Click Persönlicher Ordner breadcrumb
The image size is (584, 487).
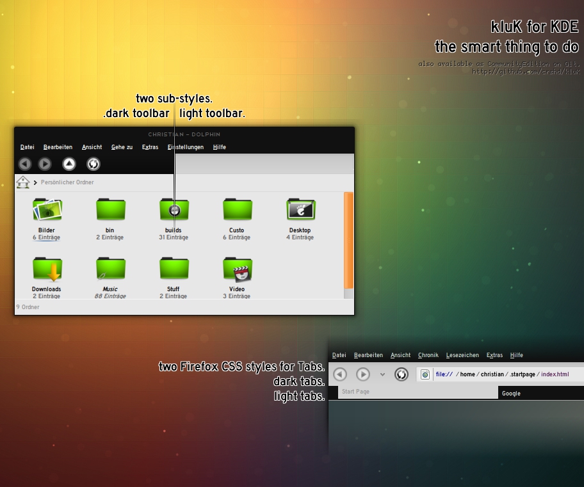click(x=67, y=182)
